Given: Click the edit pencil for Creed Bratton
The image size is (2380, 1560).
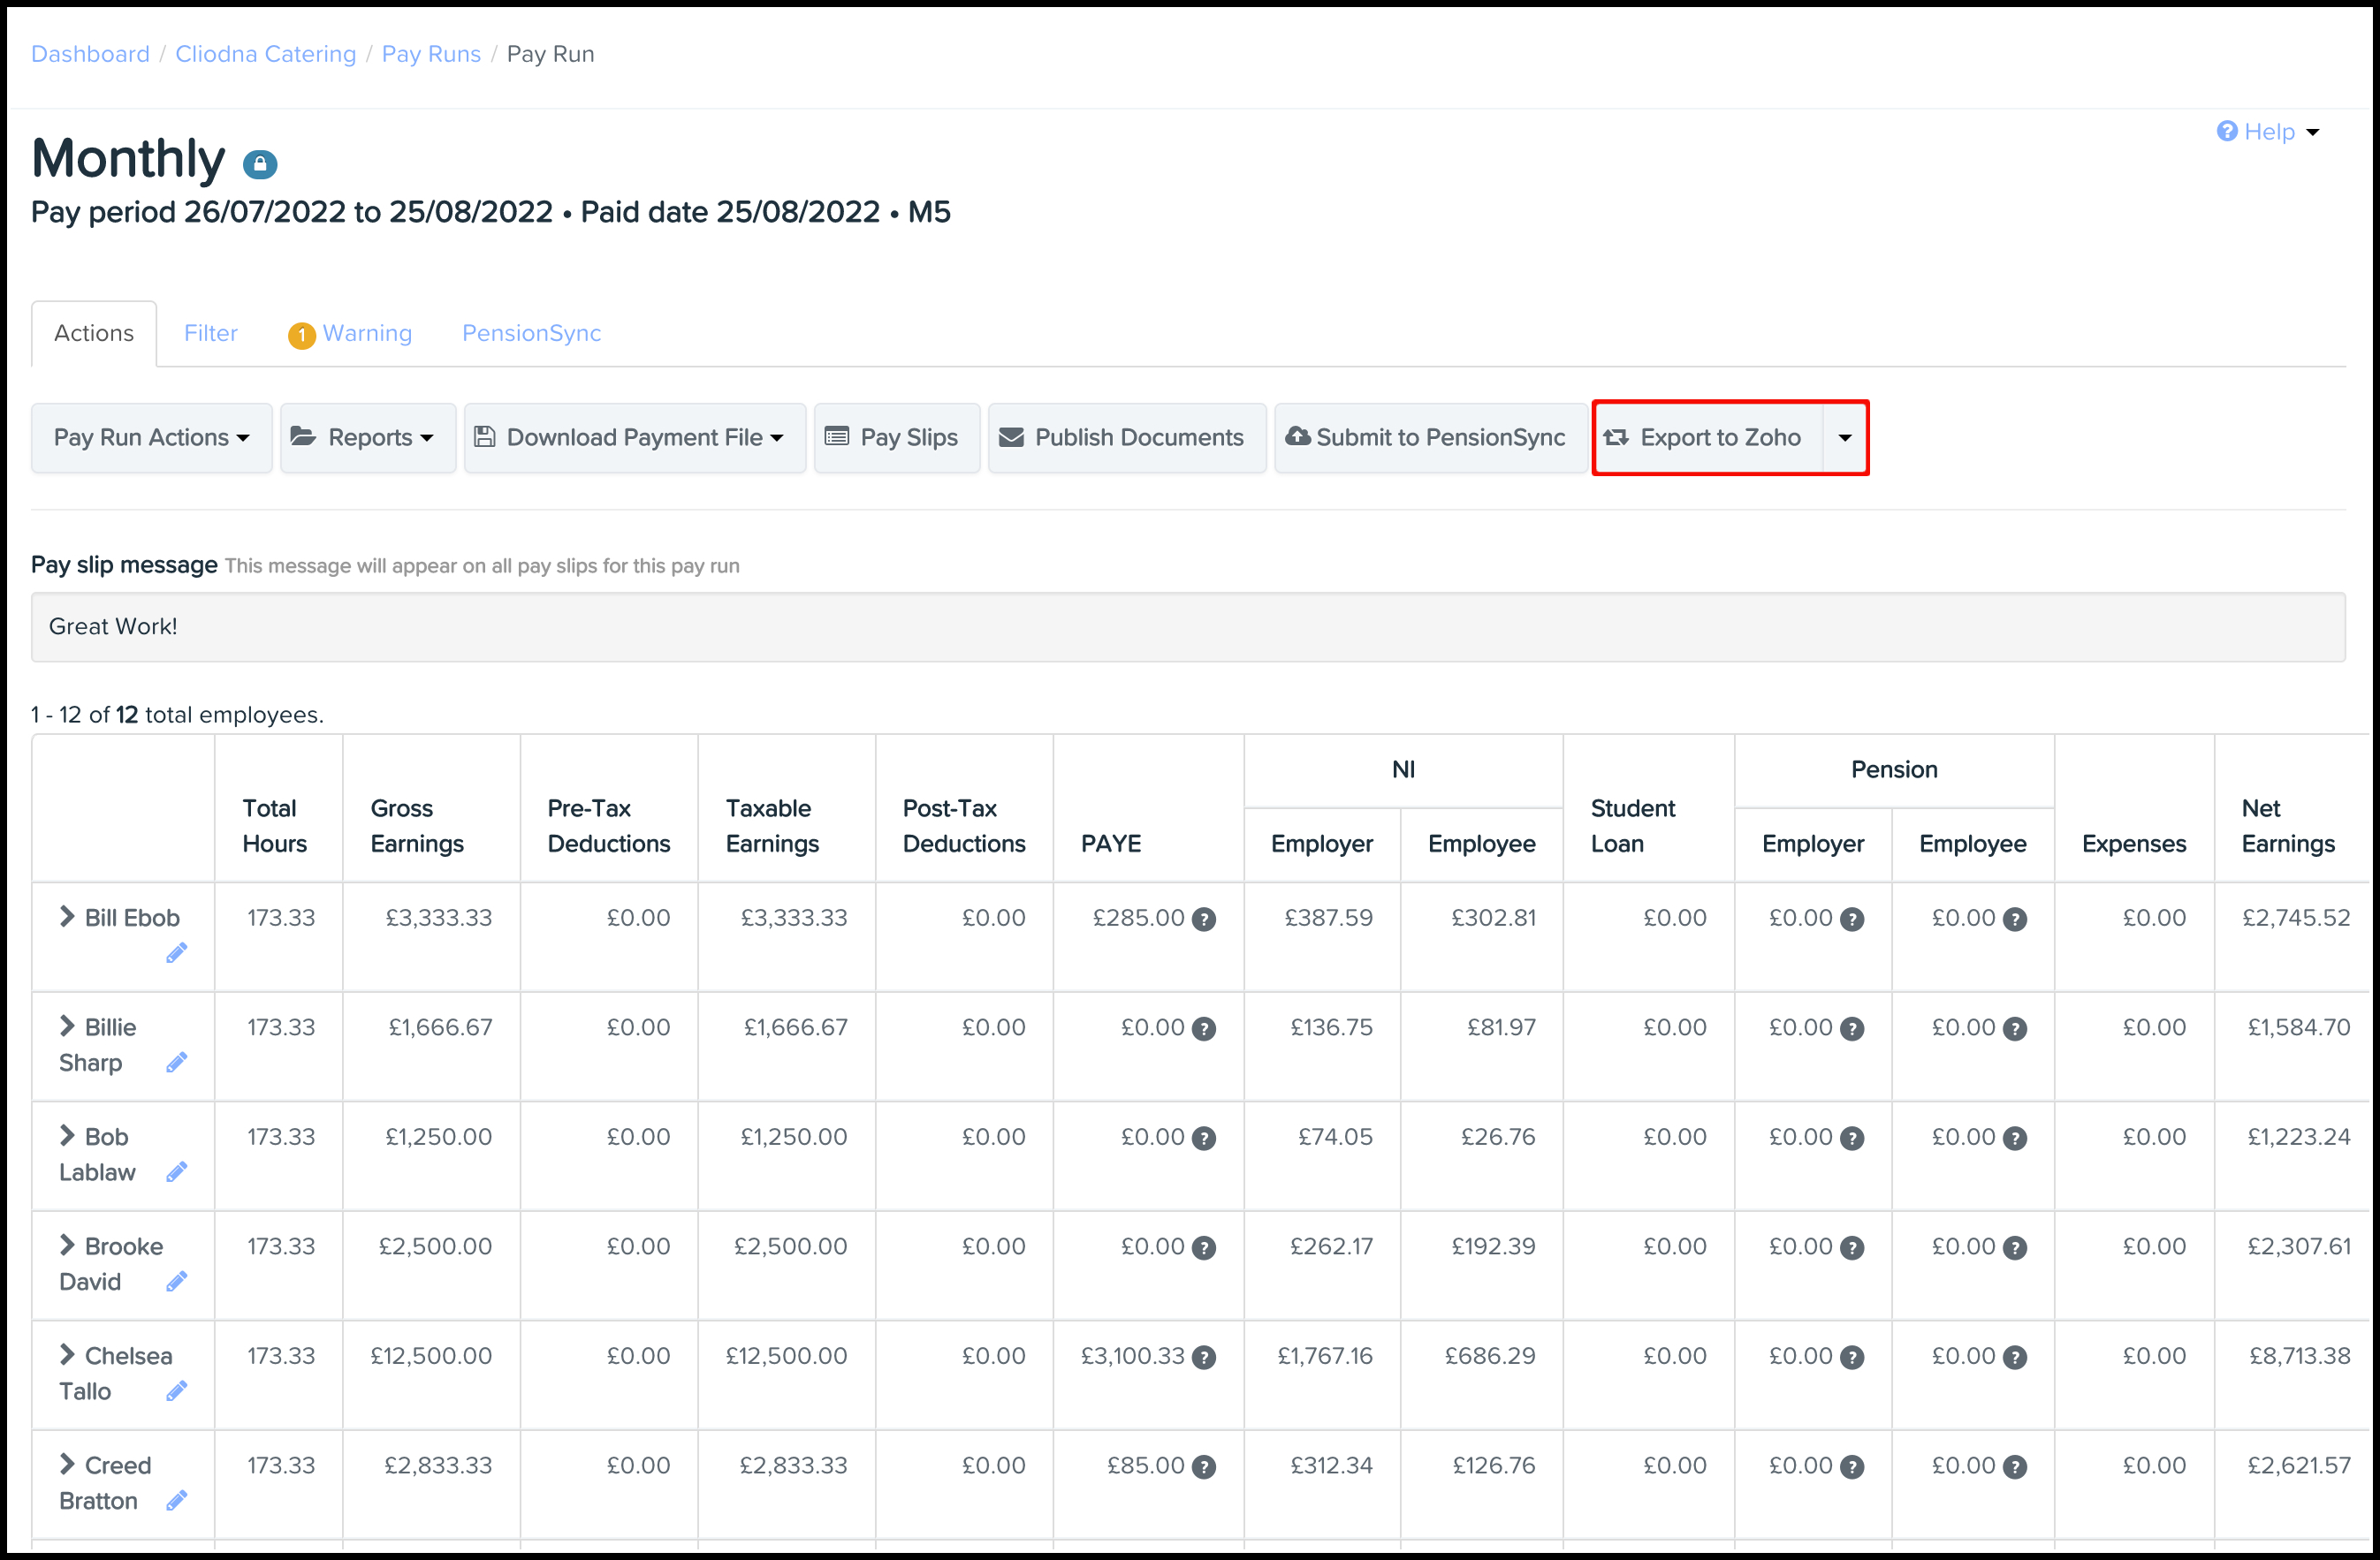Looking at the screenshot, I should pos(176,1501).
